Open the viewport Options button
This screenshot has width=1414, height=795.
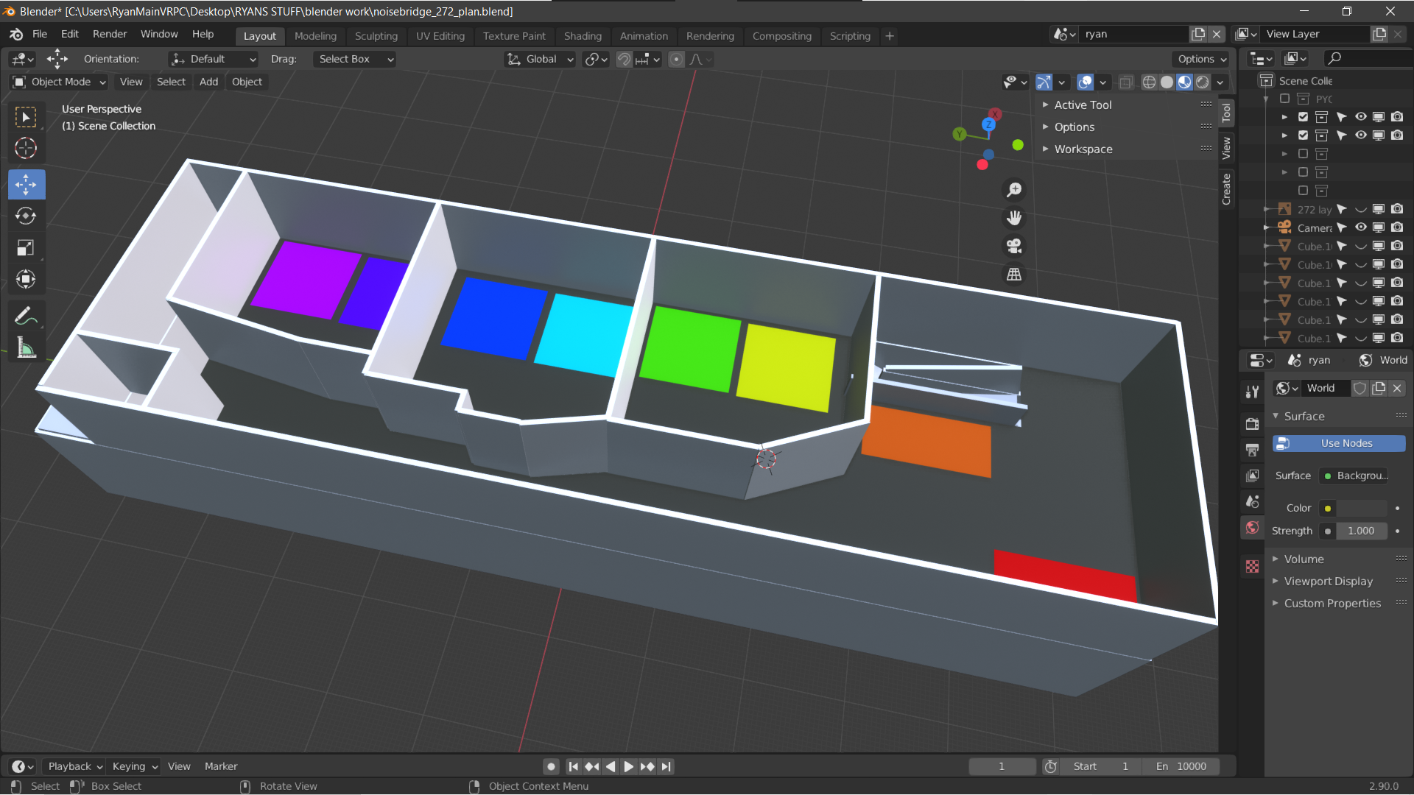(x=1200, y=59)
